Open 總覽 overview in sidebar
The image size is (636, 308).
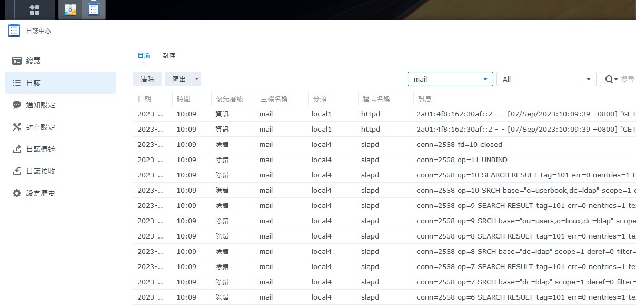point(33,61)
